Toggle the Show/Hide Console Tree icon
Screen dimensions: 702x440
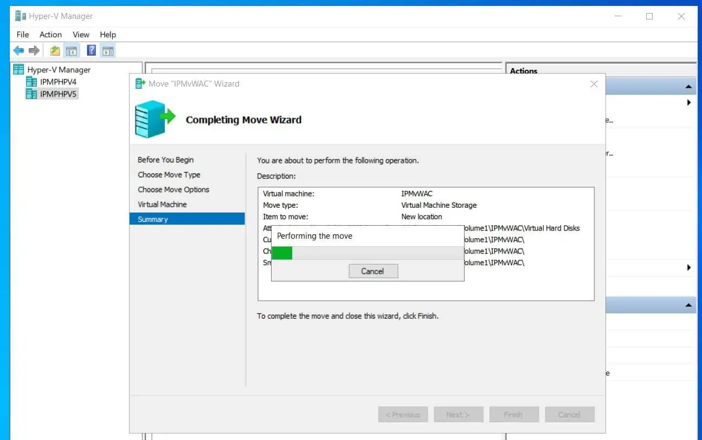coord(71,50)
